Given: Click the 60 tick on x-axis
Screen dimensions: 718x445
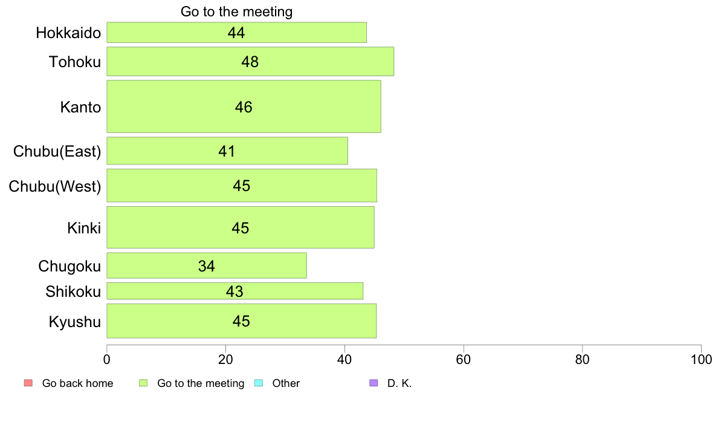Looking at the screenshot, I should (464, 359).
